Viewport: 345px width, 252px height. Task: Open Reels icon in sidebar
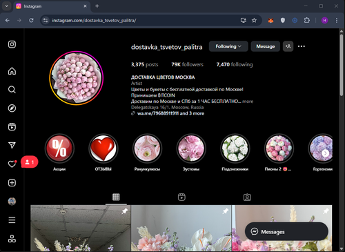(12, 127)
